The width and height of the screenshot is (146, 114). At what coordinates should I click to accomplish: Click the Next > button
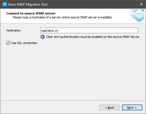pos(132,108)
